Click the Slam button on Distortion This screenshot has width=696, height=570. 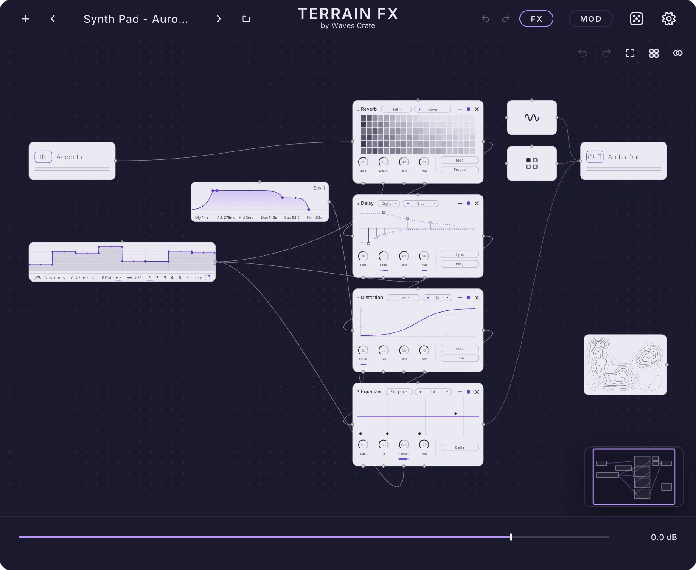tap(460, 358)
